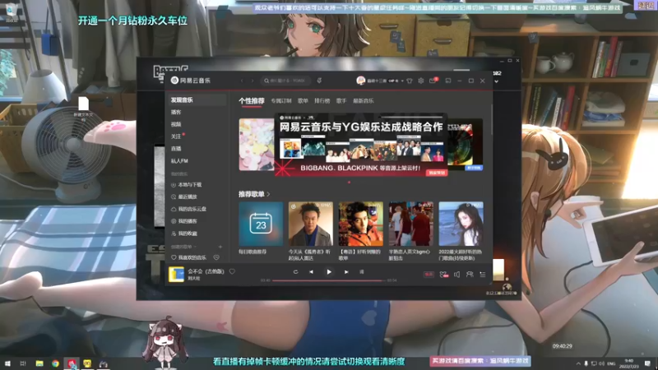Show lyrics with the 词 button
This screenshot has height=370, width=658.
click(362, 272)
